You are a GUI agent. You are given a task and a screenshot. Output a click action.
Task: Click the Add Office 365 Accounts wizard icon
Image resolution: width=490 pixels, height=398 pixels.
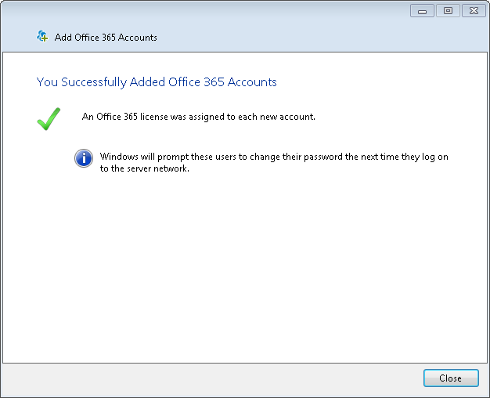click(x=43, y=37)
